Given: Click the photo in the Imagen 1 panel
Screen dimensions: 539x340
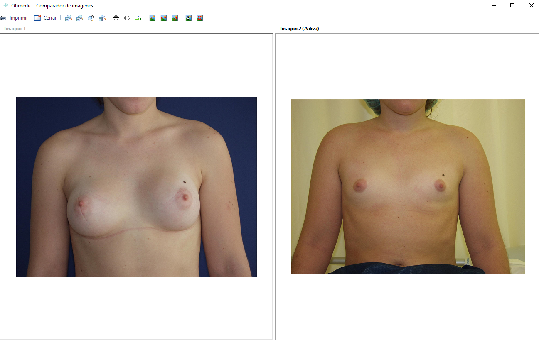Looking at the screenshot, I should point(136,187).
